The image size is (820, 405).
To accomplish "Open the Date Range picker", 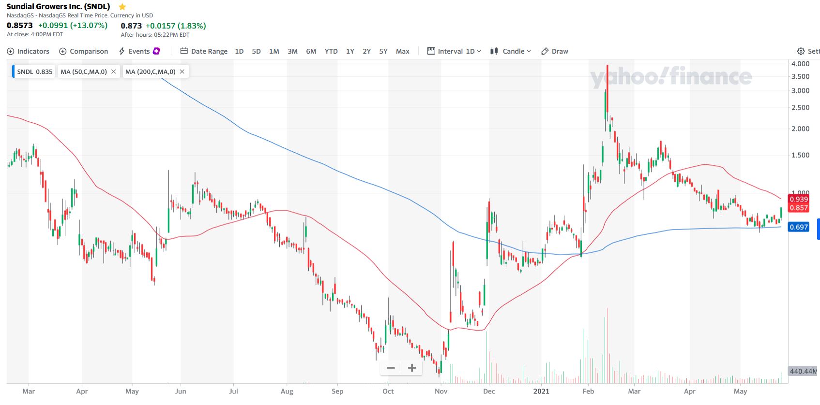I will click(x=204, y=51).
